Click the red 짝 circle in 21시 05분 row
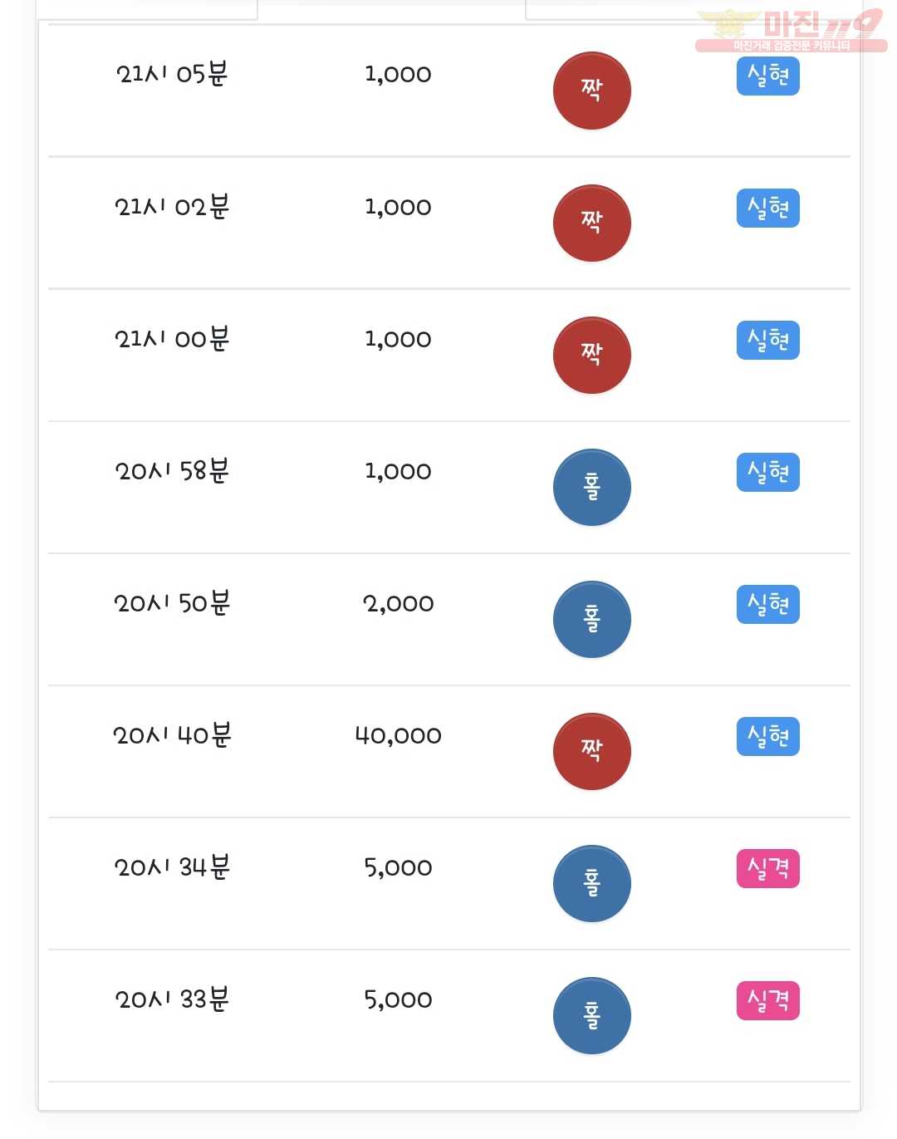This screenshot has height=1139, width=897. tap(591, 91)
